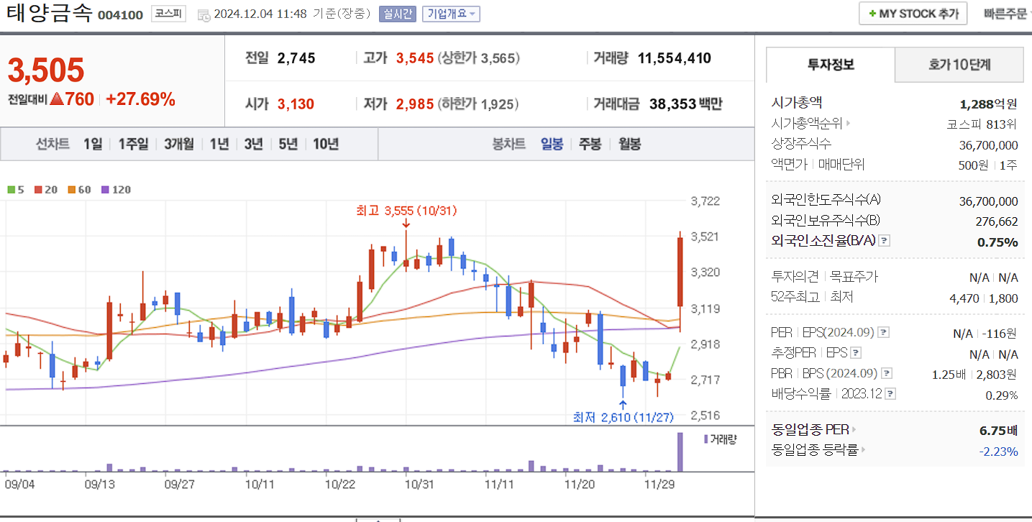Viewport: 1032px width, 522px height.
Task: Open help icon next to PBR BPS(2024.09)
Action: tap(886, 373)
